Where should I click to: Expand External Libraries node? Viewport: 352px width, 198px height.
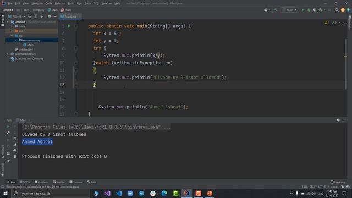(8, 54)
